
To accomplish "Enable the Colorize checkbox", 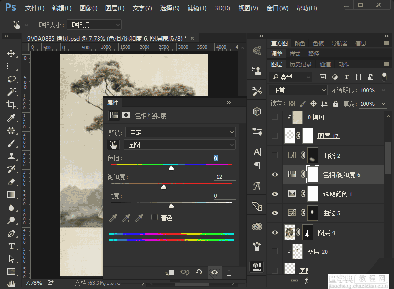I will point(154,217).
